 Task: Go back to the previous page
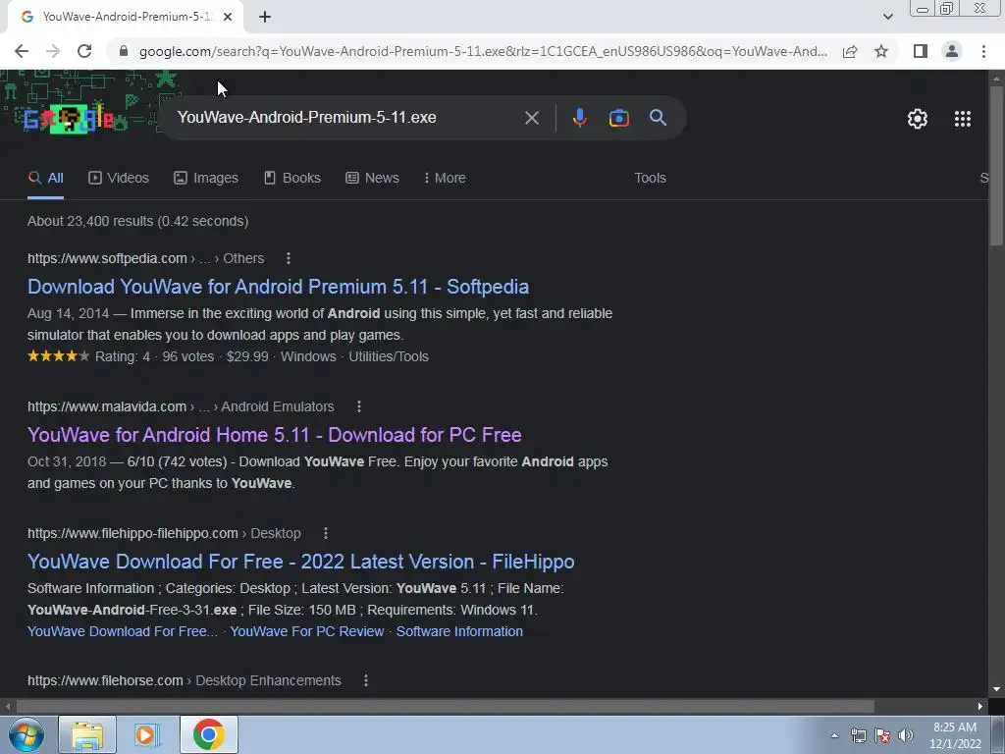[22, 51]
